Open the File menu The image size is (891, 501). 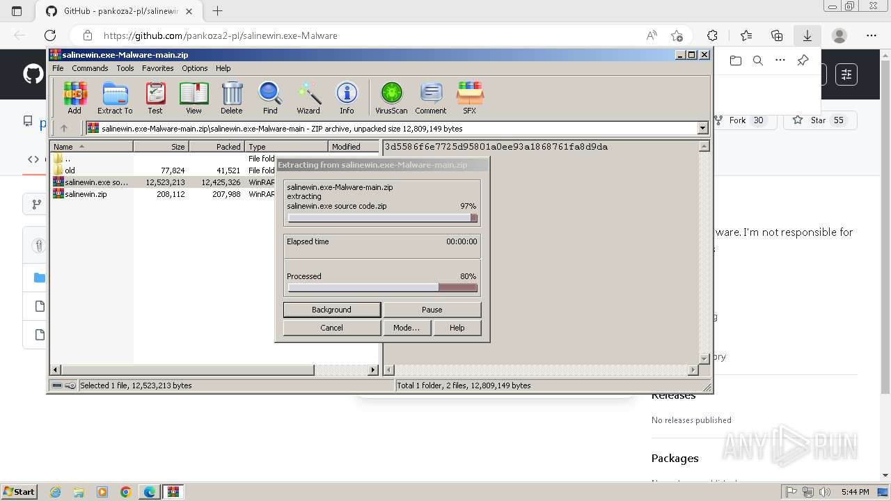[x=58, y=68]
